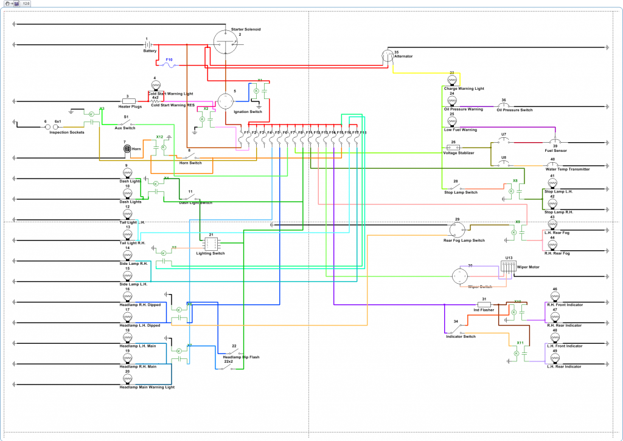Image resolution: width=623 pixels, height=441 pixels.
Task: Select the Alternator symbol
Action: (x=388, y=56)
